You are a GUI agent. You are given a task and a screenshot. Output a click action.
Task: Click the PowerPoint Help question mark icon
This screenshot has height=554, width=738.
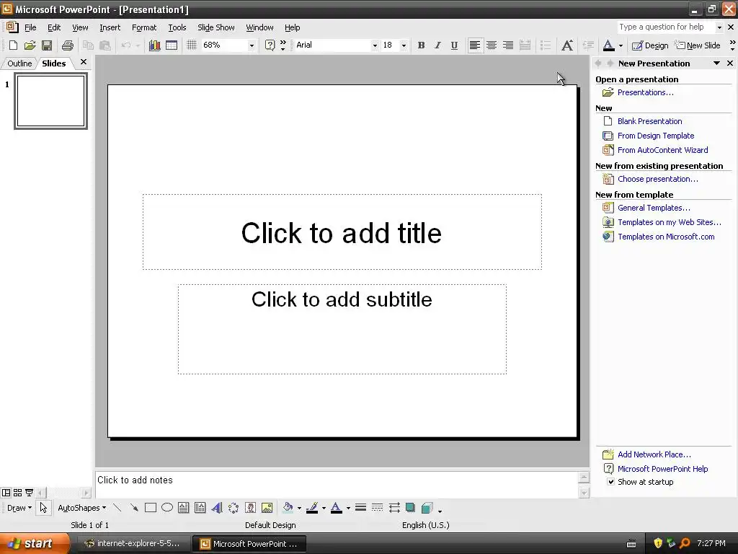pyautogui.click(x=270, y=45)
